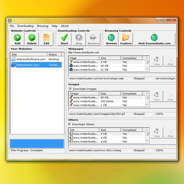
Task: Click down arrow of Webpages list scrollbar
Action: (x=147, y=69)
